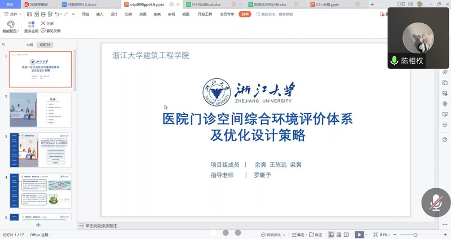Click the Redo arrow icon
The width and height of the screenshot is (451, 239).
[66, 14]
